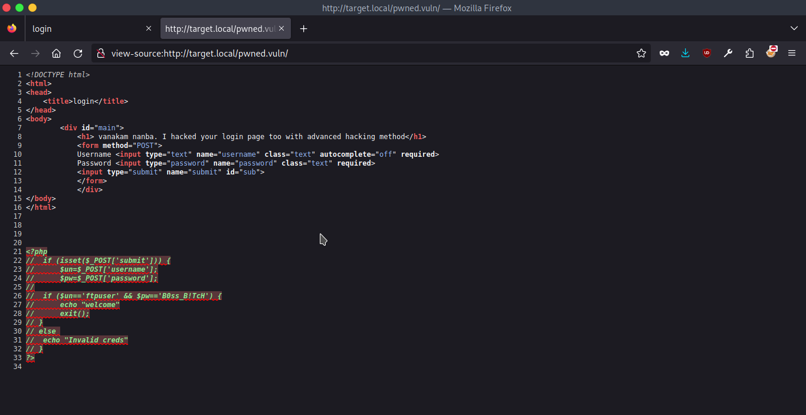Select the highlighted PHP comment on line 26
This screenshot has width=806, height=415.
click(123, 295)
